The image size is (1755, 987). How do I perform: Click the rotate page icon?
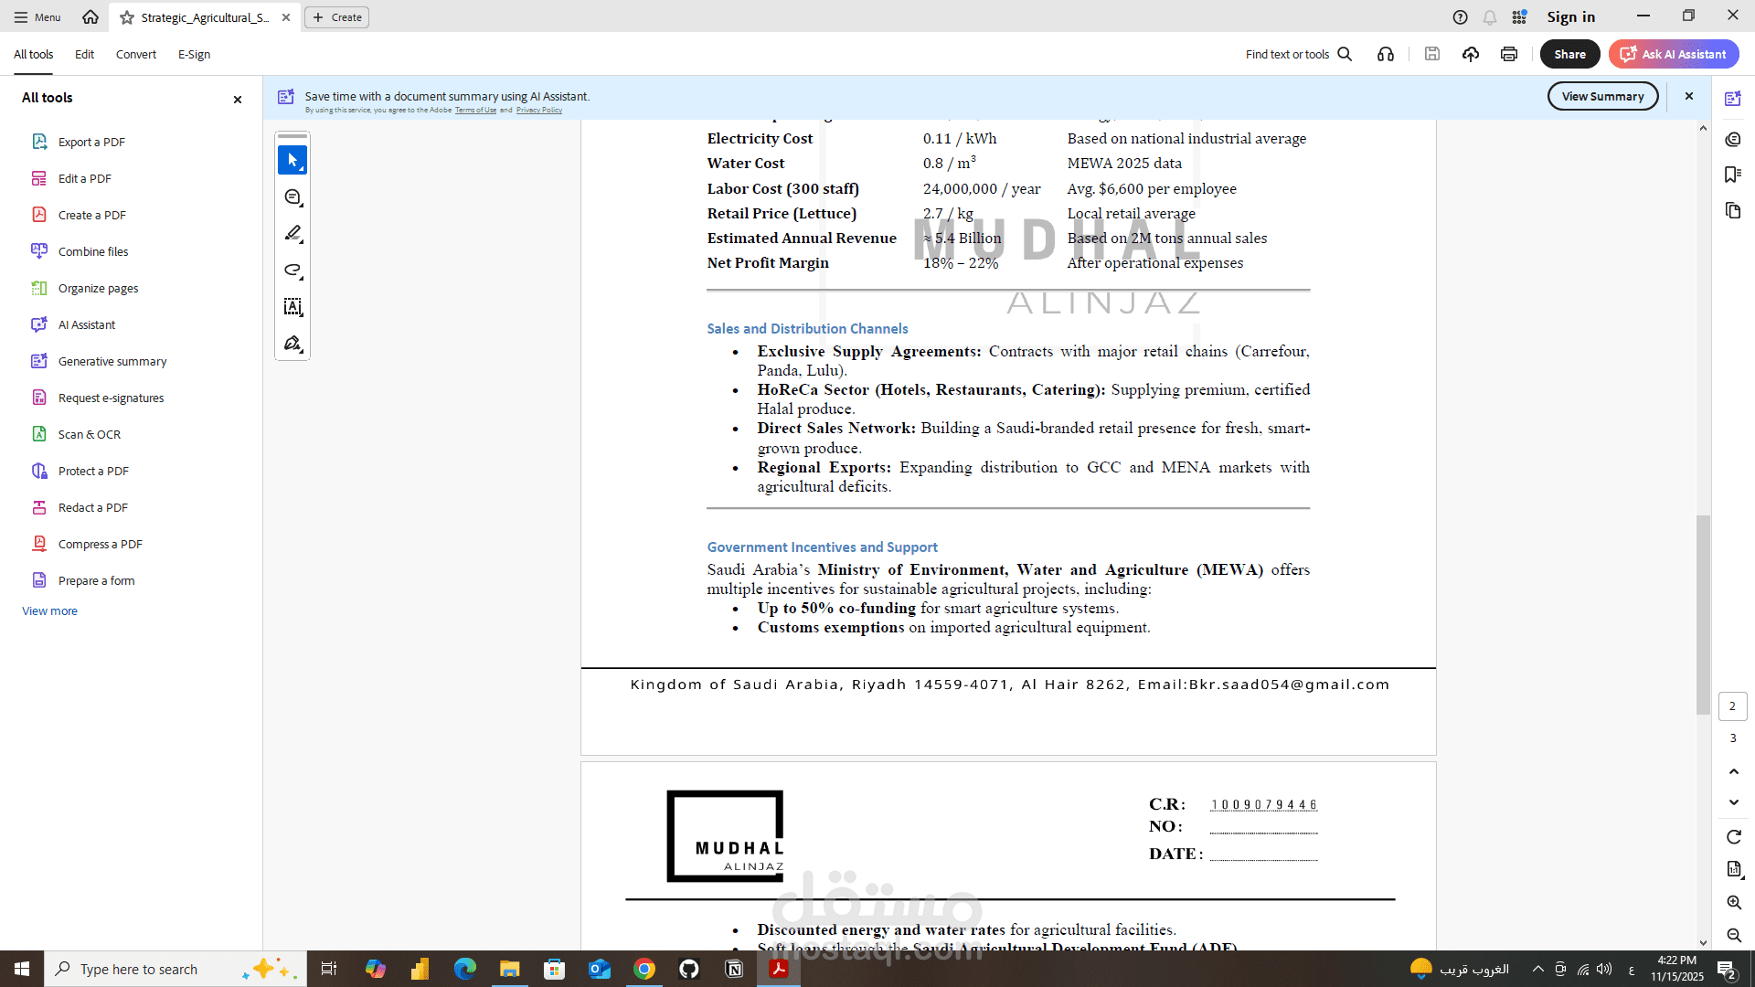tap(1734, 837)
